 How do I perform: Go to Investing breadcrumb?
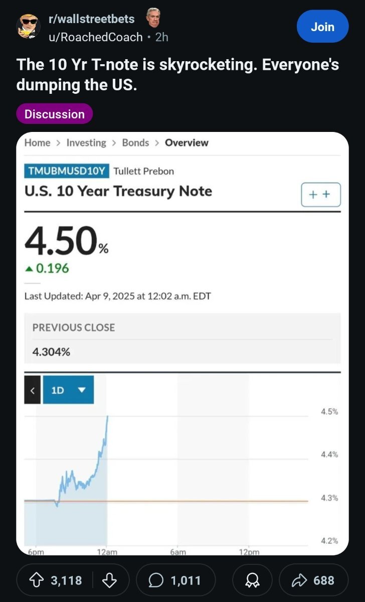(86, 142)
